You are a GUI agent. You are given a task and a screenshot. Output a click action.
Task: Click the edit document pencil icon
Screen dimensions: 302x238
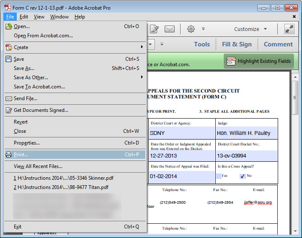154,29
